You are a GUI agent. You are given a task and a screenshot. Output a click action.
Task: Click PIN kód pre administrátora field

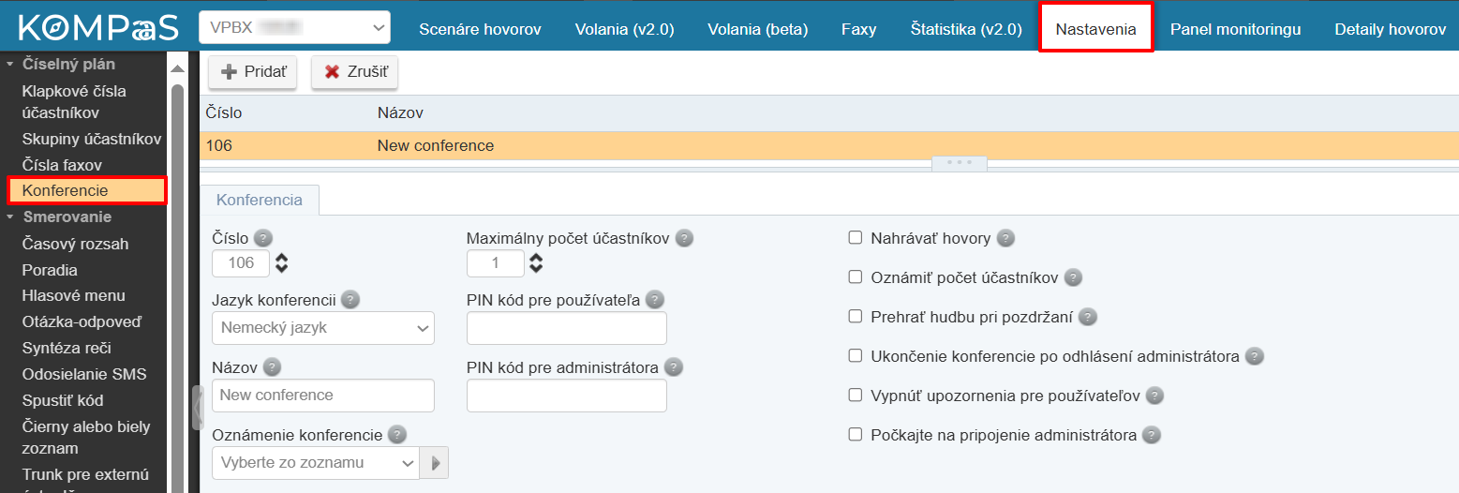[567, 396]
